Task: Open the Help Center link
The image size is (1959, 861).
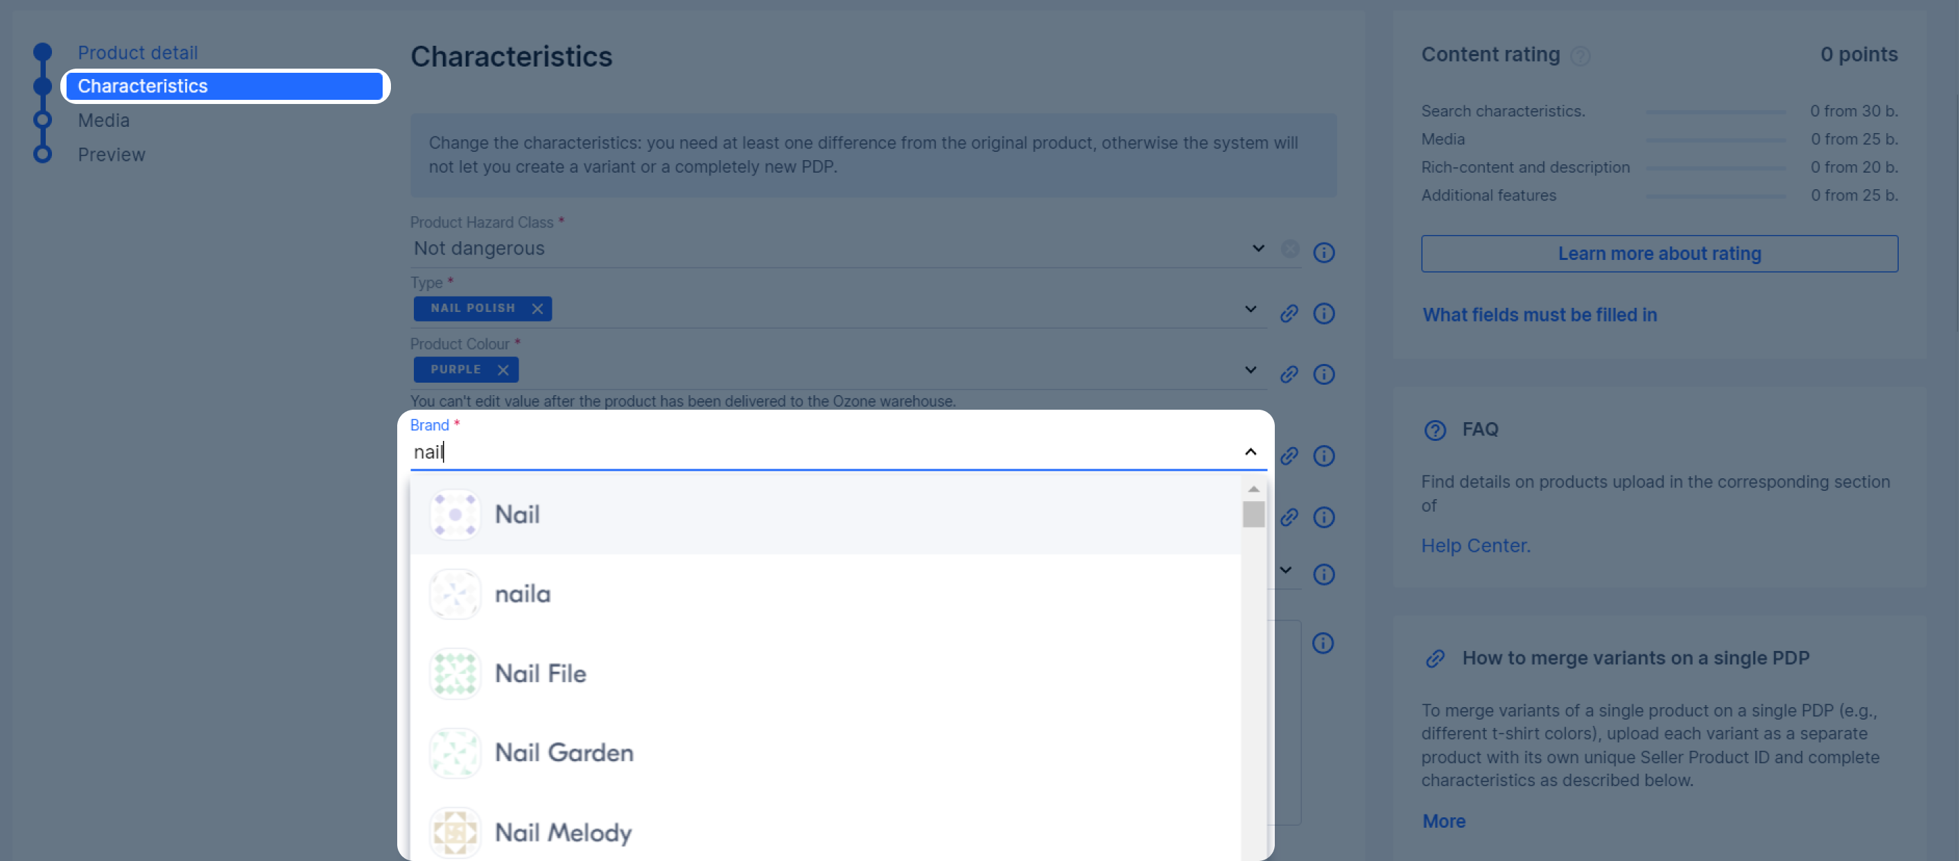Action: pos(1475,546)
